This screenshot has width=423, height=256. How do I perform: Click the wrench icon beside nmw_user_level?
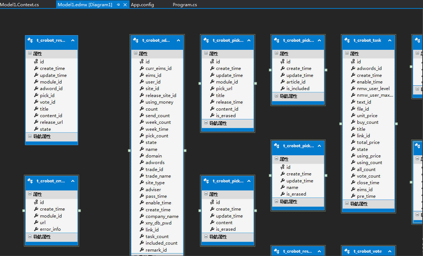pyautogui.click(x=353, y=89)
